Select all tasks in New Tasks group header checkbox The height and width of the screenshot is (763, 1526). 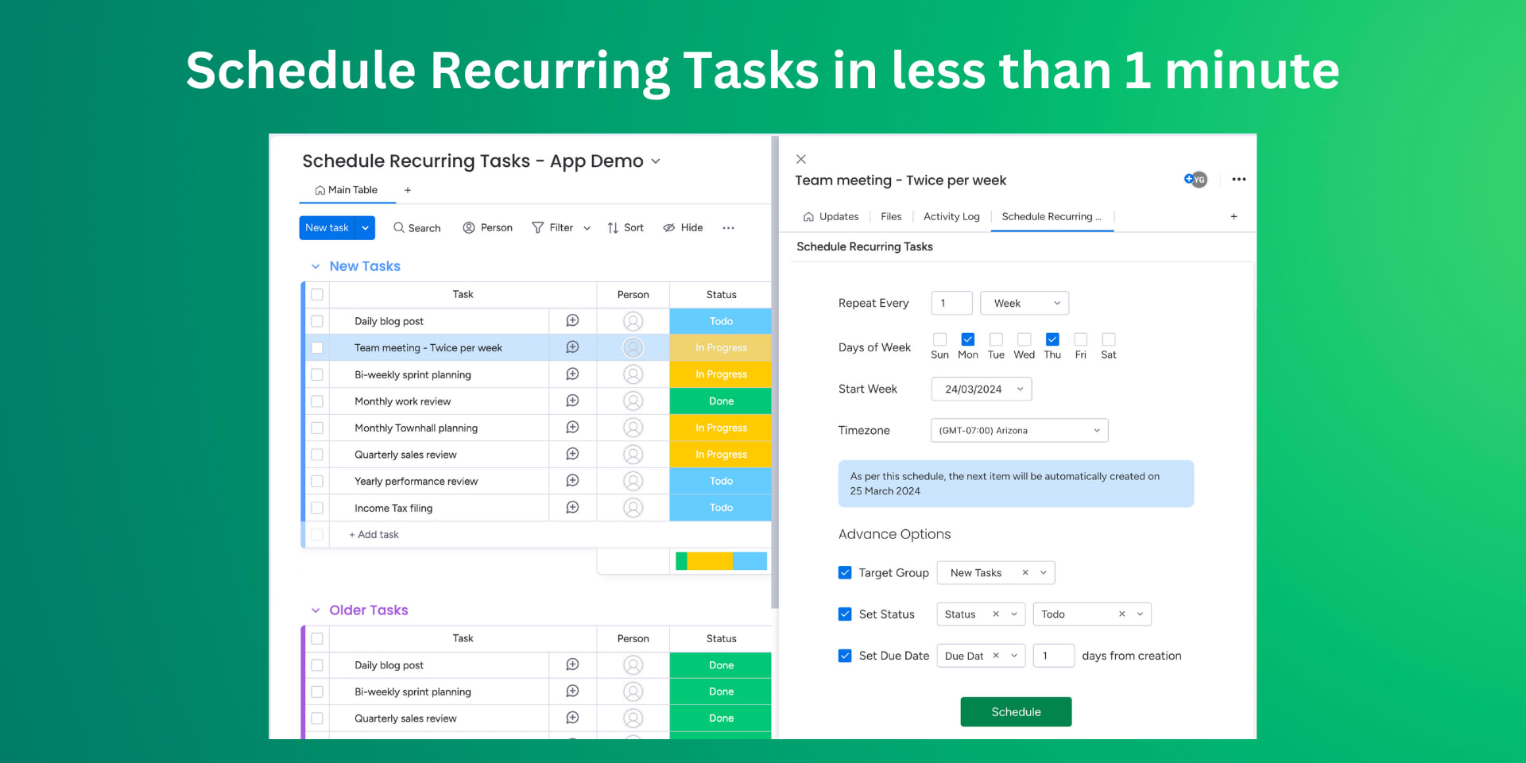coord(317,294)
